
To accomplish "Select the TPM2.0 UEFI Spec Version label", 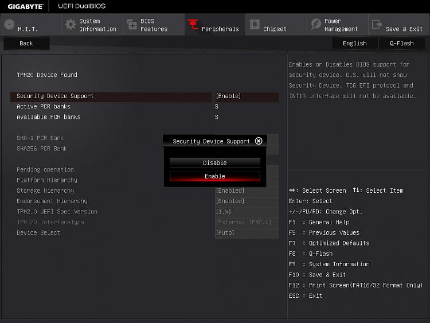I will (x=57, y=212).
